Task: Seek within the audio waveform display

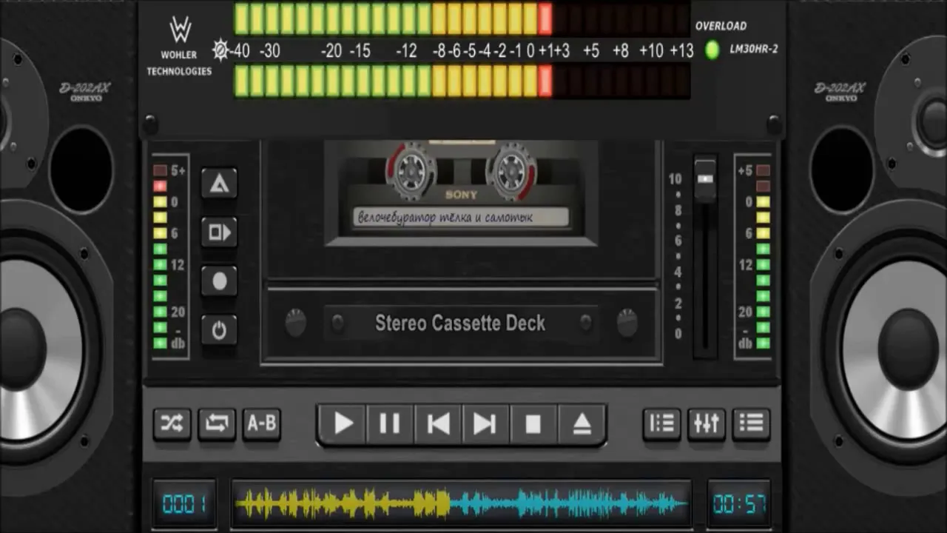Action: [462, 504]
